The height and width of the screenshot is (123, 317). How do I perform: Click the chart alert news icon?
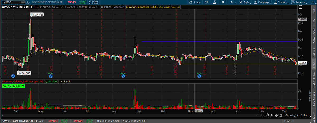[x=207, y=2]
